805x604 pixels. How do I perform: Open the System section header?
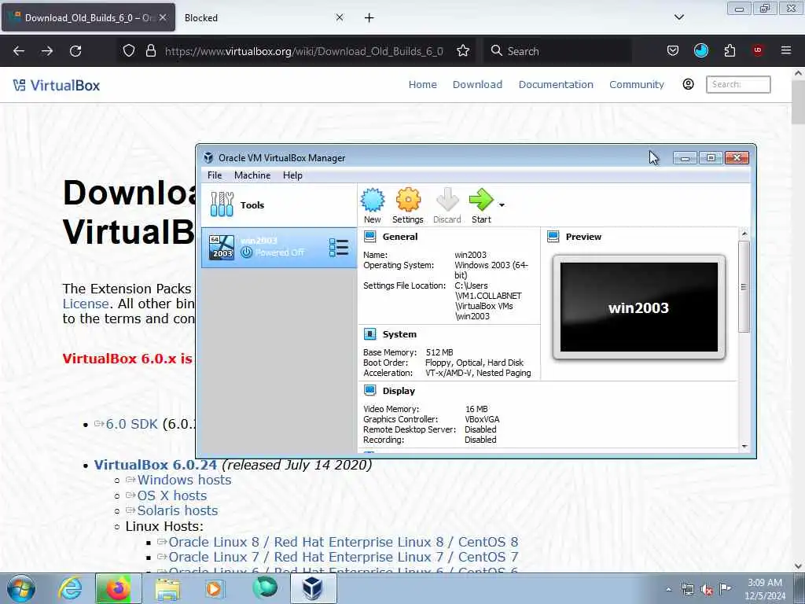(399, 334)
